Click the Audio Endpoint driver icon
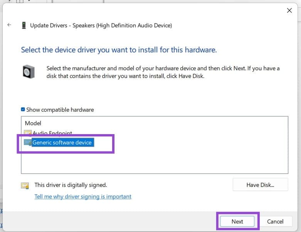This screenshot has height=232, width=301. tap(28, 133)
